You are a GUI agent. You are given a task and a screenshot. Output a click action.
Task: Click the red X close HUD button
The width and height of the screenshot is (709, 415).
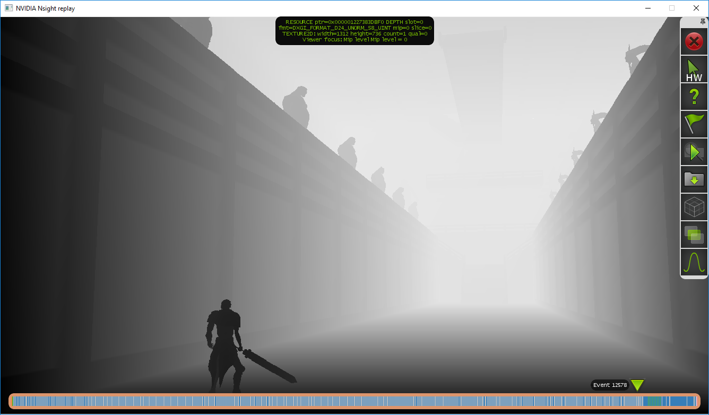694,41
